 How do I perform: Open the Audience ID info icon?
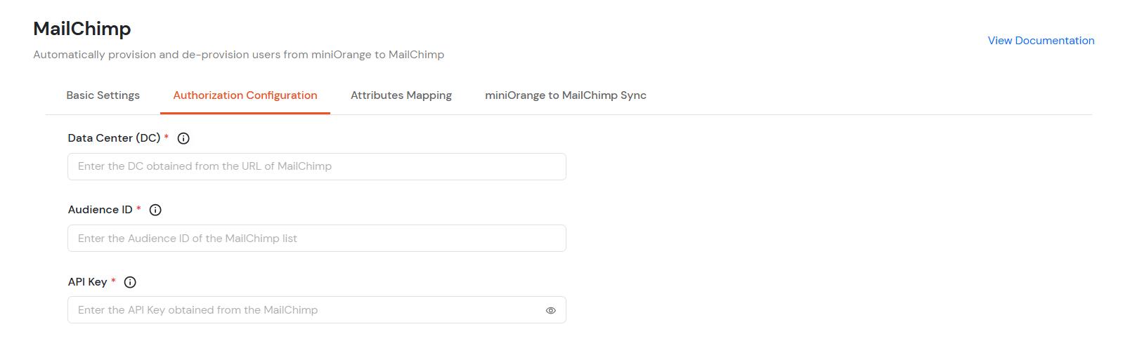pos(156,210)
